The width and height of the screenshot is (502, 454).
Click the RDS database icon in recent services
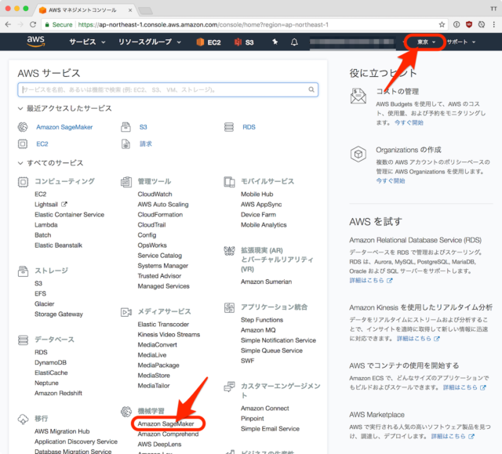[229, 127]
